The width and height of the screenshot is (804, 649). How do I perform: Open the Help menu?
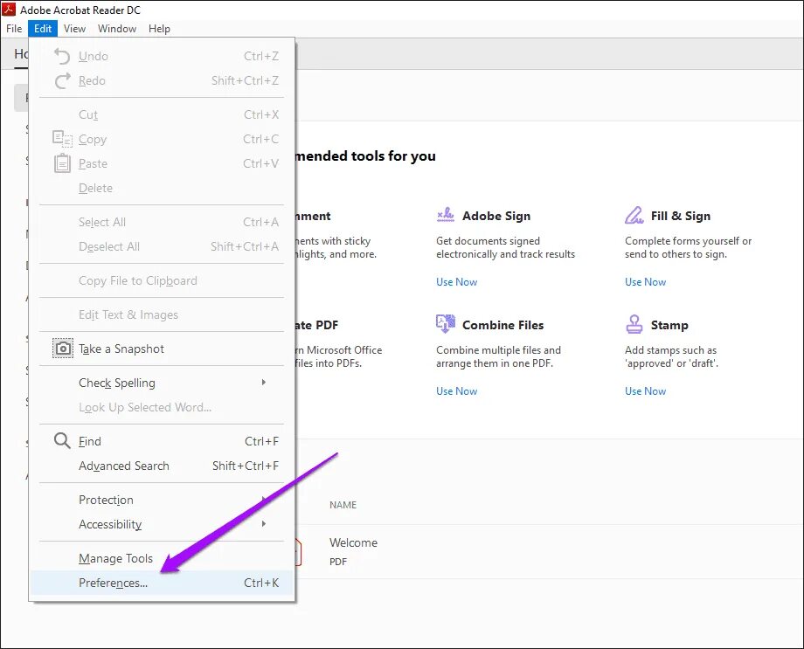click(159, 29)
